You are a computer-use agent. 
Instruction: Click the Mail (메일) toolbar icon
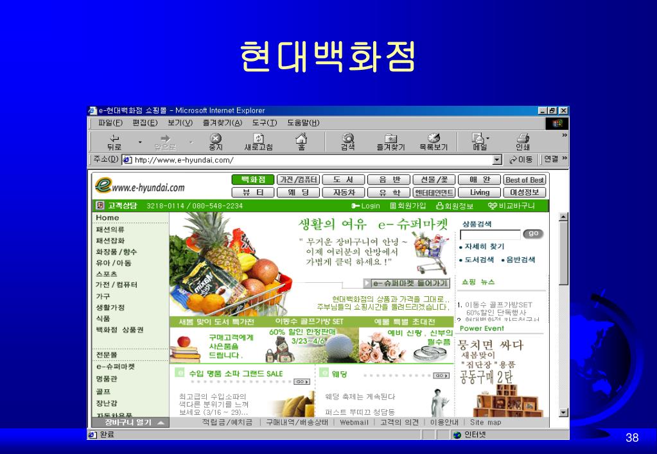pyautogui.click(x=479, y=142)
